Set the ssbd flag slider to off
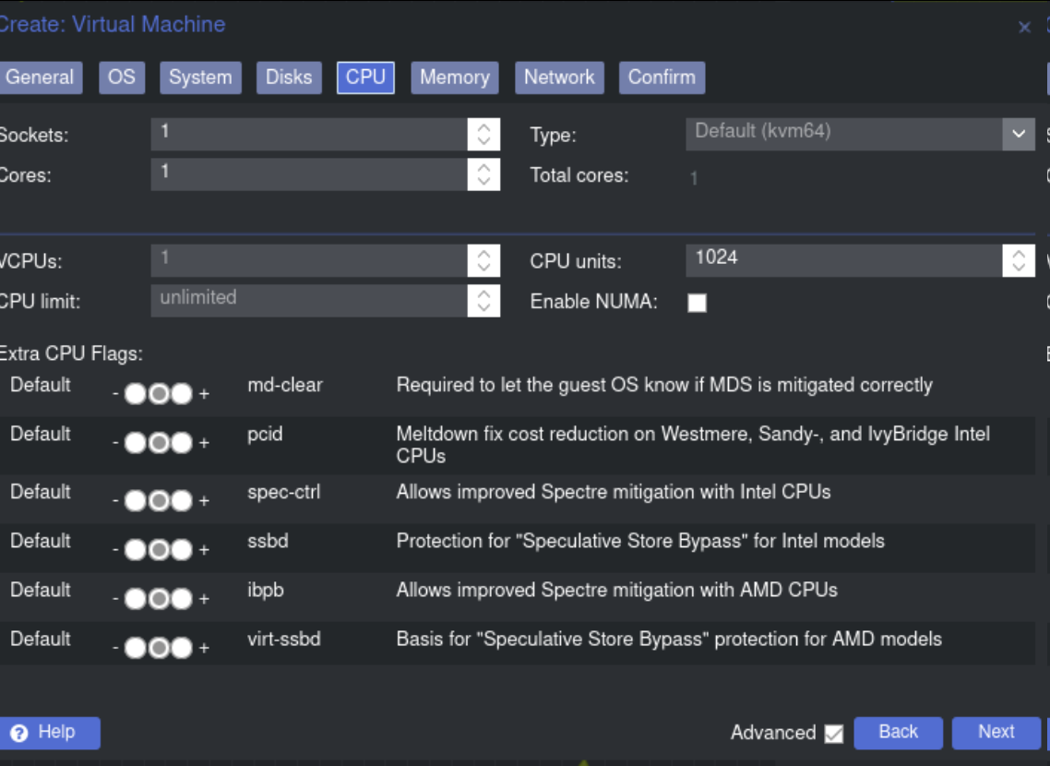 (136, 551)
